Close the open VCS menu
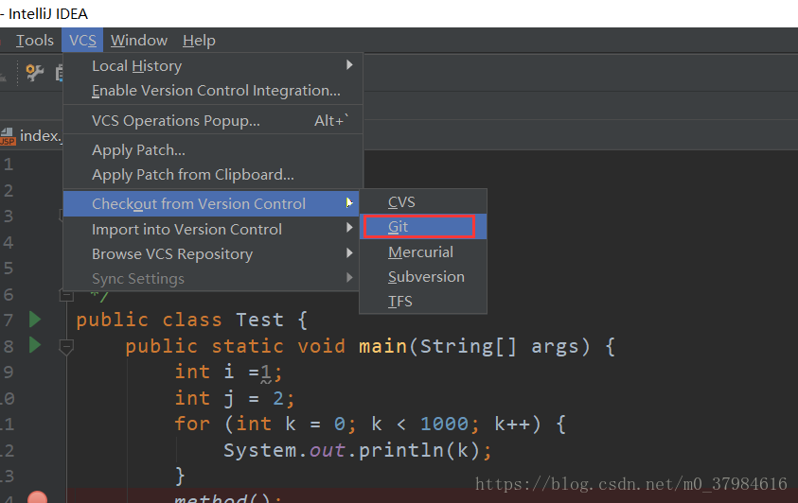Screen dimensions: 798x503 (82, 40)
